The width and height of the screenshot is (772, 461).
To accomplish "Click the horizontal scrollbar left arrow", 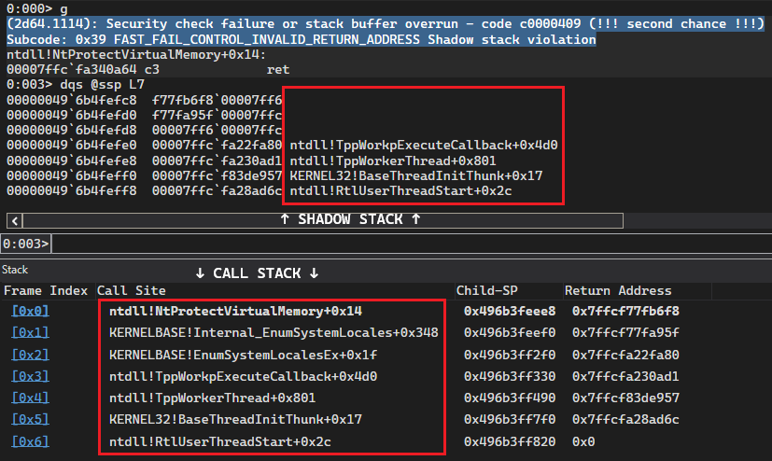I will [x=15, y=221].
